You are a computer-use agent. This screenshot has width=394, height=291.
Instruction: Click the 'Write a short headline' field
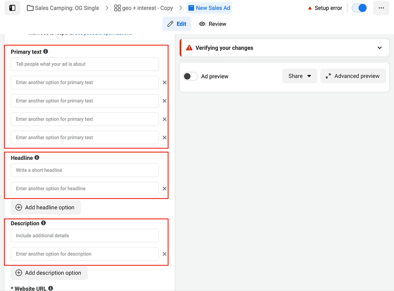[85, 170]
